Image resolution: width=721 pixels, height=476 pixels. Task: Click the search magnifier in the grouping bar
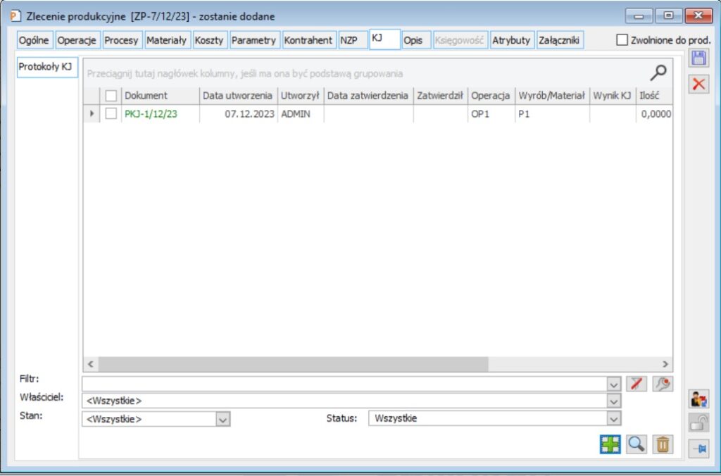tap(658, 73)
